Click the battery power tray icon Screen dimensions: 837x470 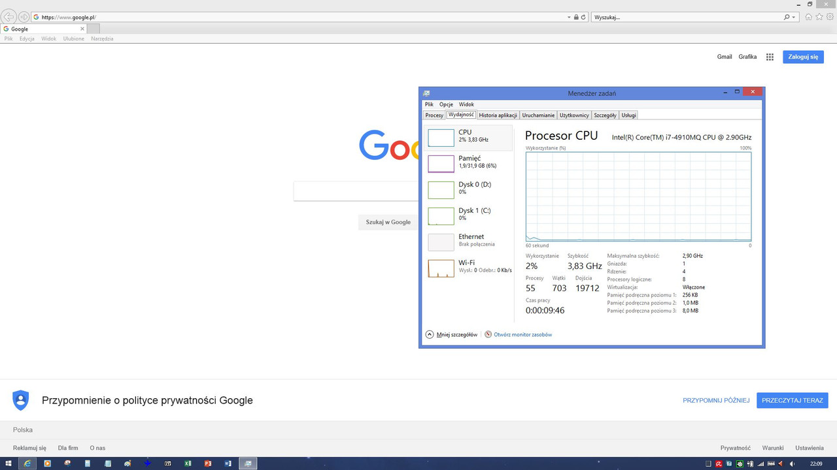click(750, 463)
